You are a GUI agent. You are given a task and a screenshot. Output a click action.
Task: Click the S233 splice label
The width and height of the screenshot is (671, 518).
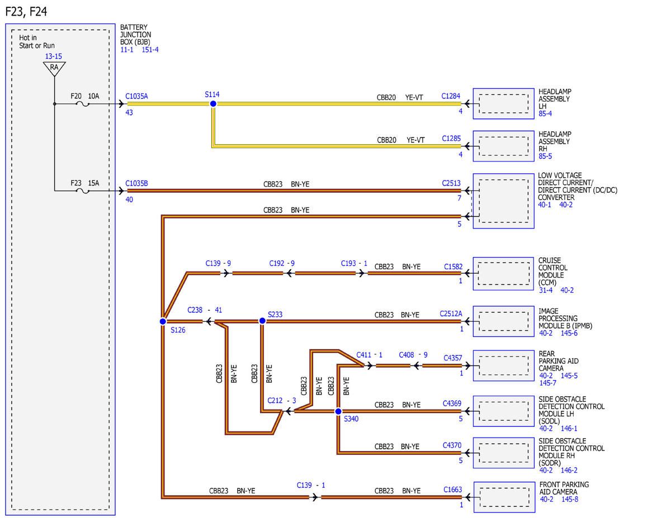pos(276,315)
